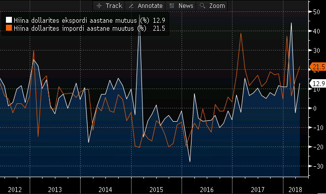326x194 pixels.
Task: Click the 2013 label on time axis
Action: pyautogui.click(x=55, y=190)
